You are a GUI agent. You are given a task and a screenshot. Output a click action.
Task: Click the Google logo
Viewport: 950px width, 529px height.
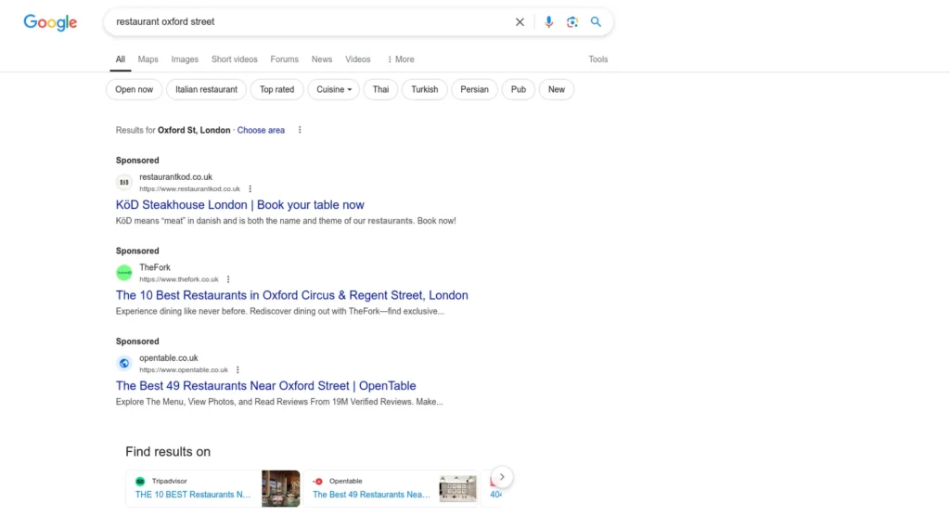pyautogui.click(x=50, y=22)
